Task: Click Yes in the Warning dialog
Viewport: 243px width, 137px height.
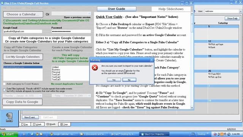Action: 114,80
